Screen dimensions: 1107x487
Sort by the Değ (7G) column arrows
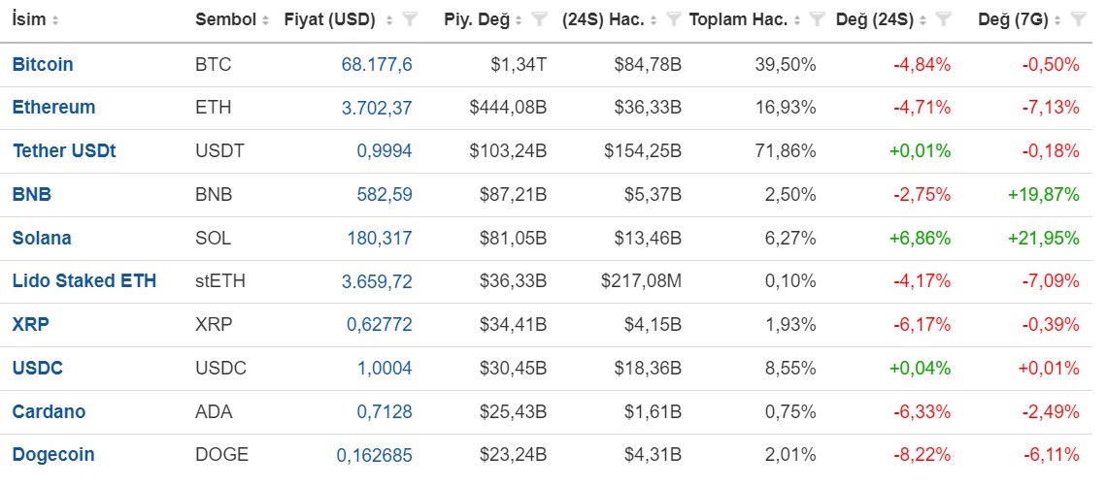(x=1057, y=20)
